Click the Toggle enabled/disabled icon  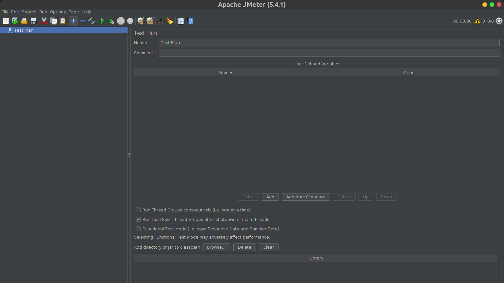click(92, 21)
